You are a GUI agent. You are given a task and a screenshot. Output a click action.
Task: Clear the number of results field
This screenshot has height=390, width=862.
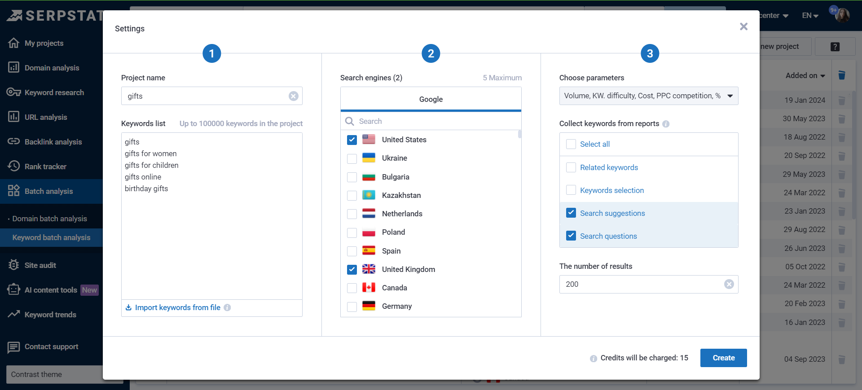729,284
